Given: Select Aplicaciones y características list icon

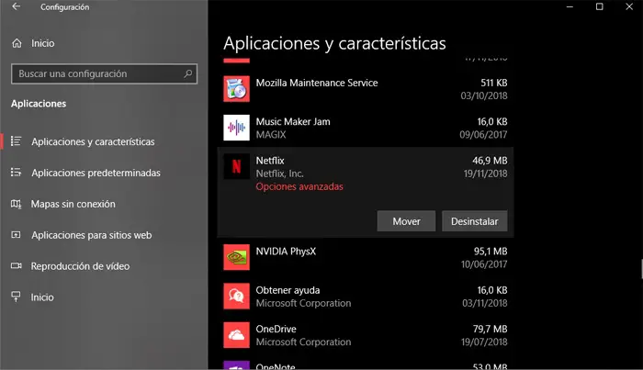Looking at the screenshot, I should pyautogui.click(x=16, y=141).
